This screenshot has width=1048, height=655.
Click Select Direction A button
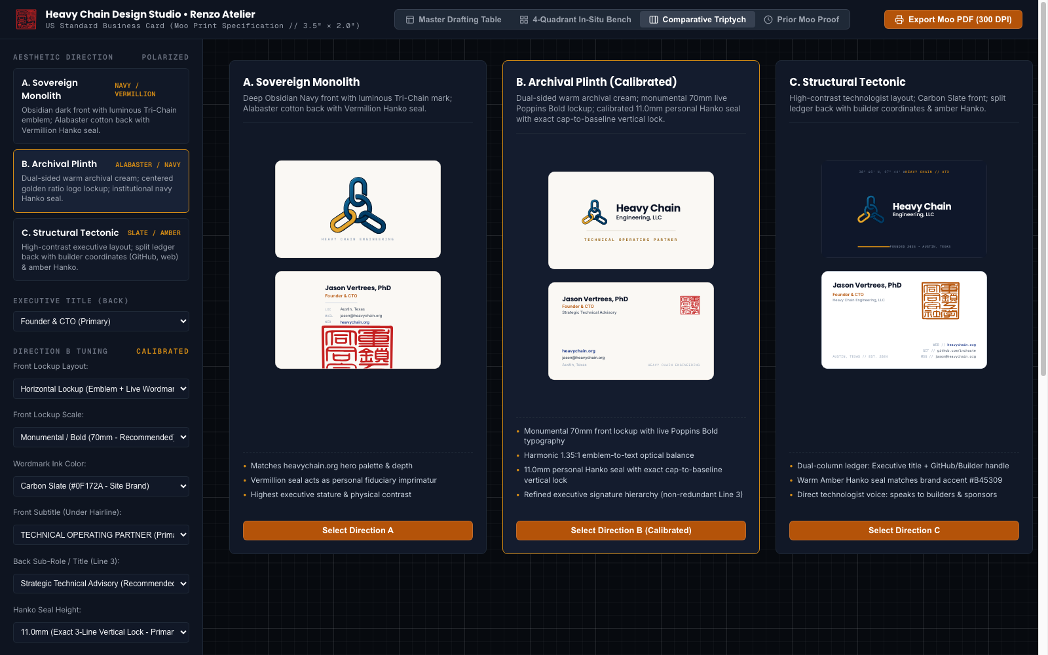358,531
